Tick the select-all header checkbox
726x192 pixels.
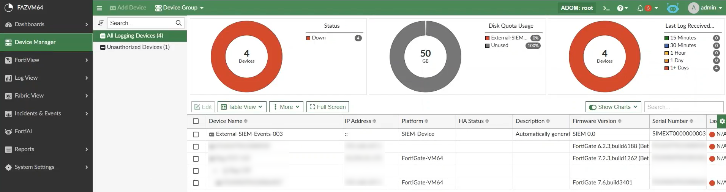pos(196,121)
